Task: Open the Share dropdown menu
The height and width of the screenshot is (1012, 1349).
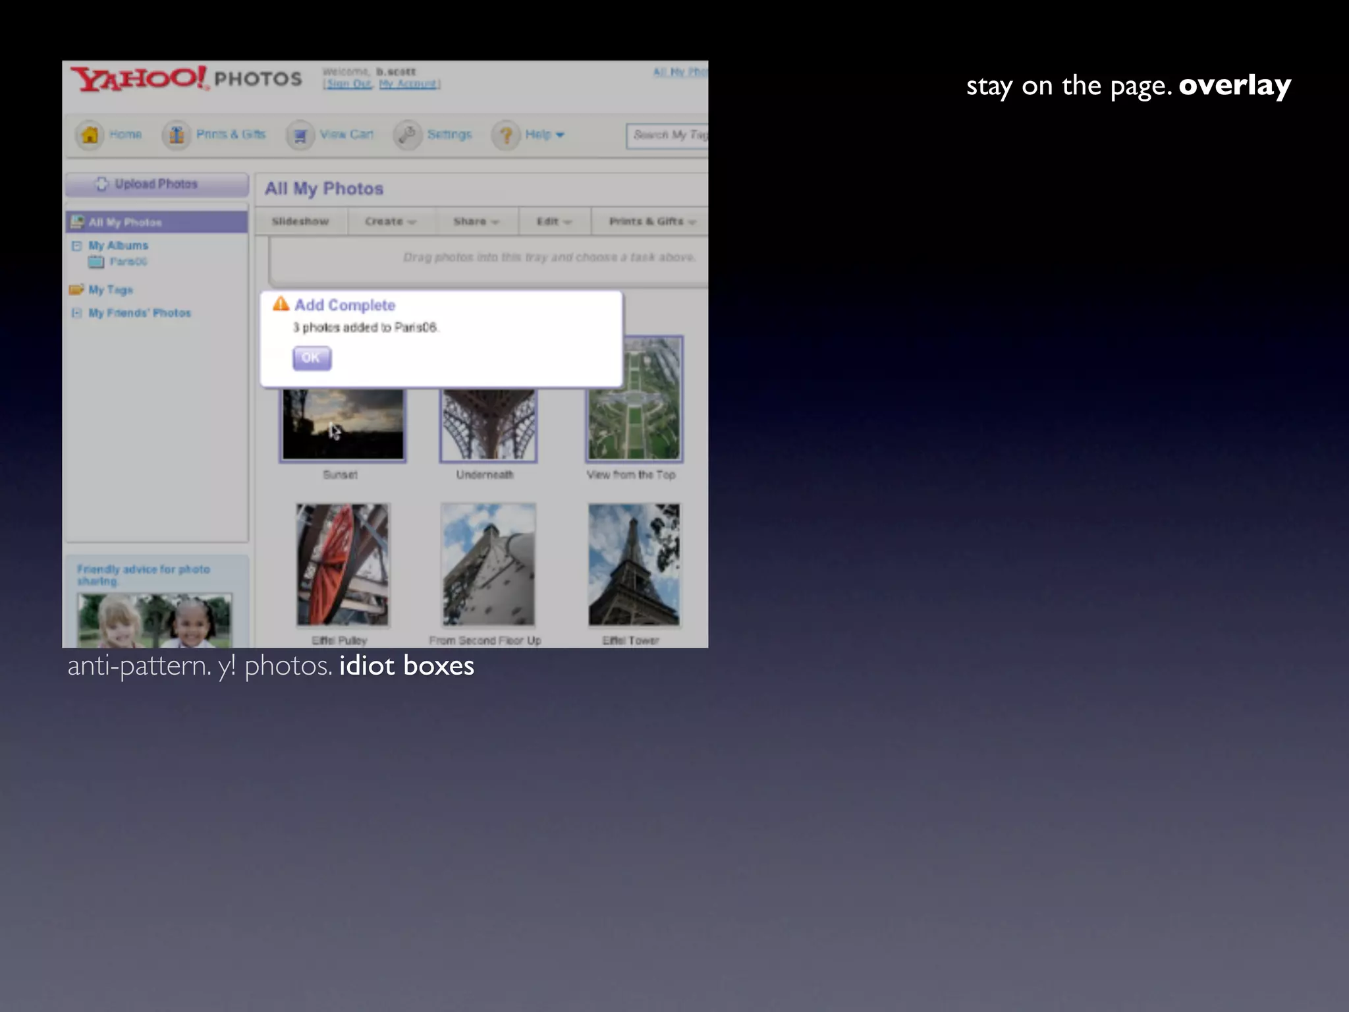Action: [476, 221]
